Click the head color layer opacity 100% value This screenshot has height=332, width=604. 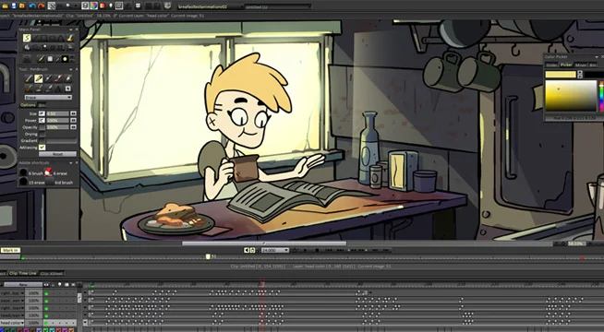coord(34,323)
